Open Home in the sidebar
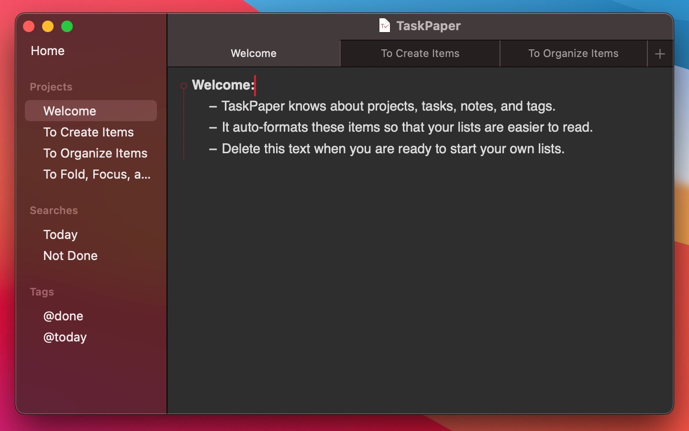The height and width of the screenshot is (431, 689). [x=47, y=51]
